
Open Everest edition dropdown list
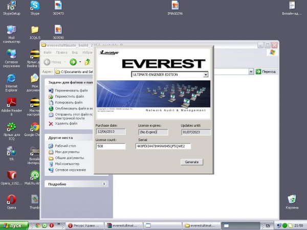coord(205,75)
